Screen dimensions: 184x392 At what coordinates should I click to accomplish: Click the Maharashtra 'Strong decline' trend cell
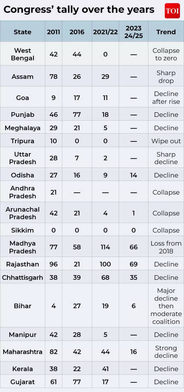166,352
